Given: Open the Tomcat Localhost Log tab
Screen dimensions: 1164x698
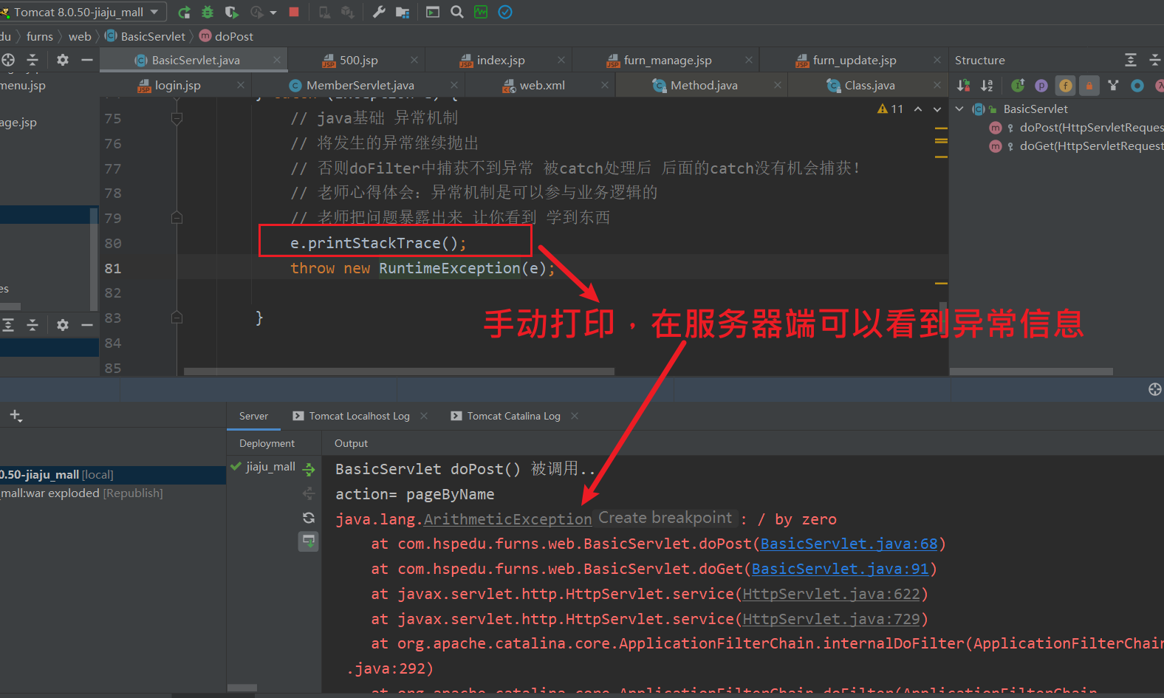Looking at the screenshot, I should 359,416.
